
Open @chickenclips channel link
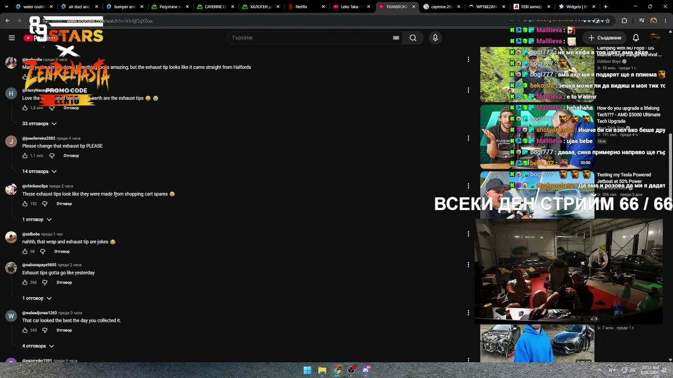35,186
